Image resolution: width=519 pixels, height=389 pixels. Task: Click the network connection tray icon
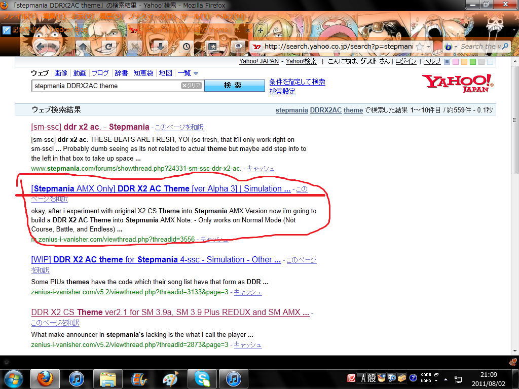click(x=458, y=379)
